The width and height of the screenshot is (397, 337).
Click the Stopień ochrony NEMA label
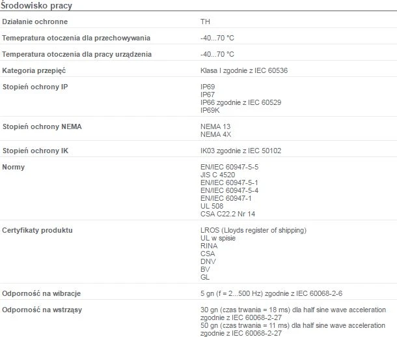tap(42, 126)
